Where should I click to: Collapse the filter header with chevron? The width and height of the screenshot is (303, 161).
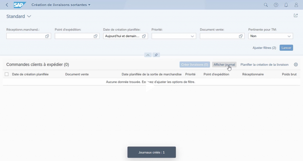148,55
